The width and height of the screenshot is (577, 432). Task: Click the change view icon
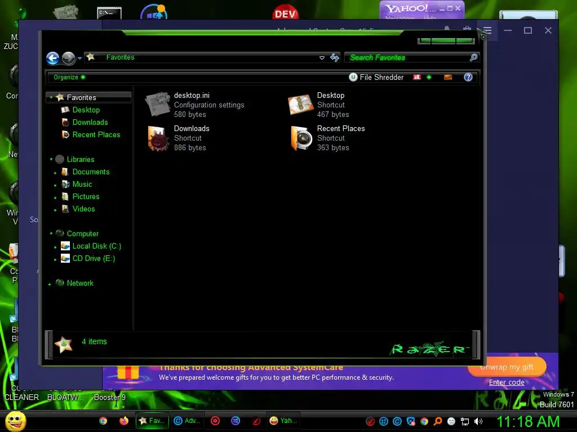click(417, 77)
